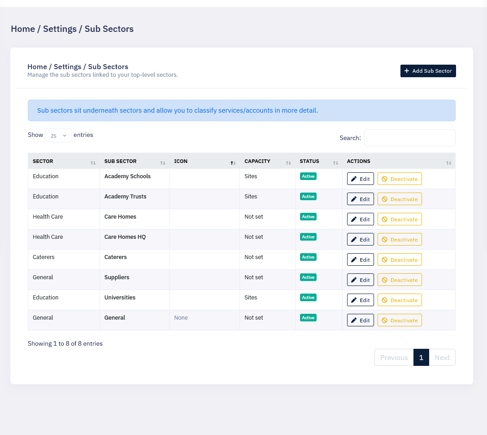Click the Active badge for Universities
Viewport: 487px width, 435px height.
(x=308, y=298)
